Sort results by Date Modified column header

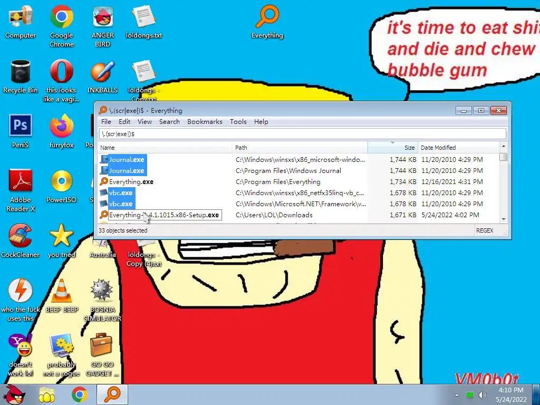point(458,148)
